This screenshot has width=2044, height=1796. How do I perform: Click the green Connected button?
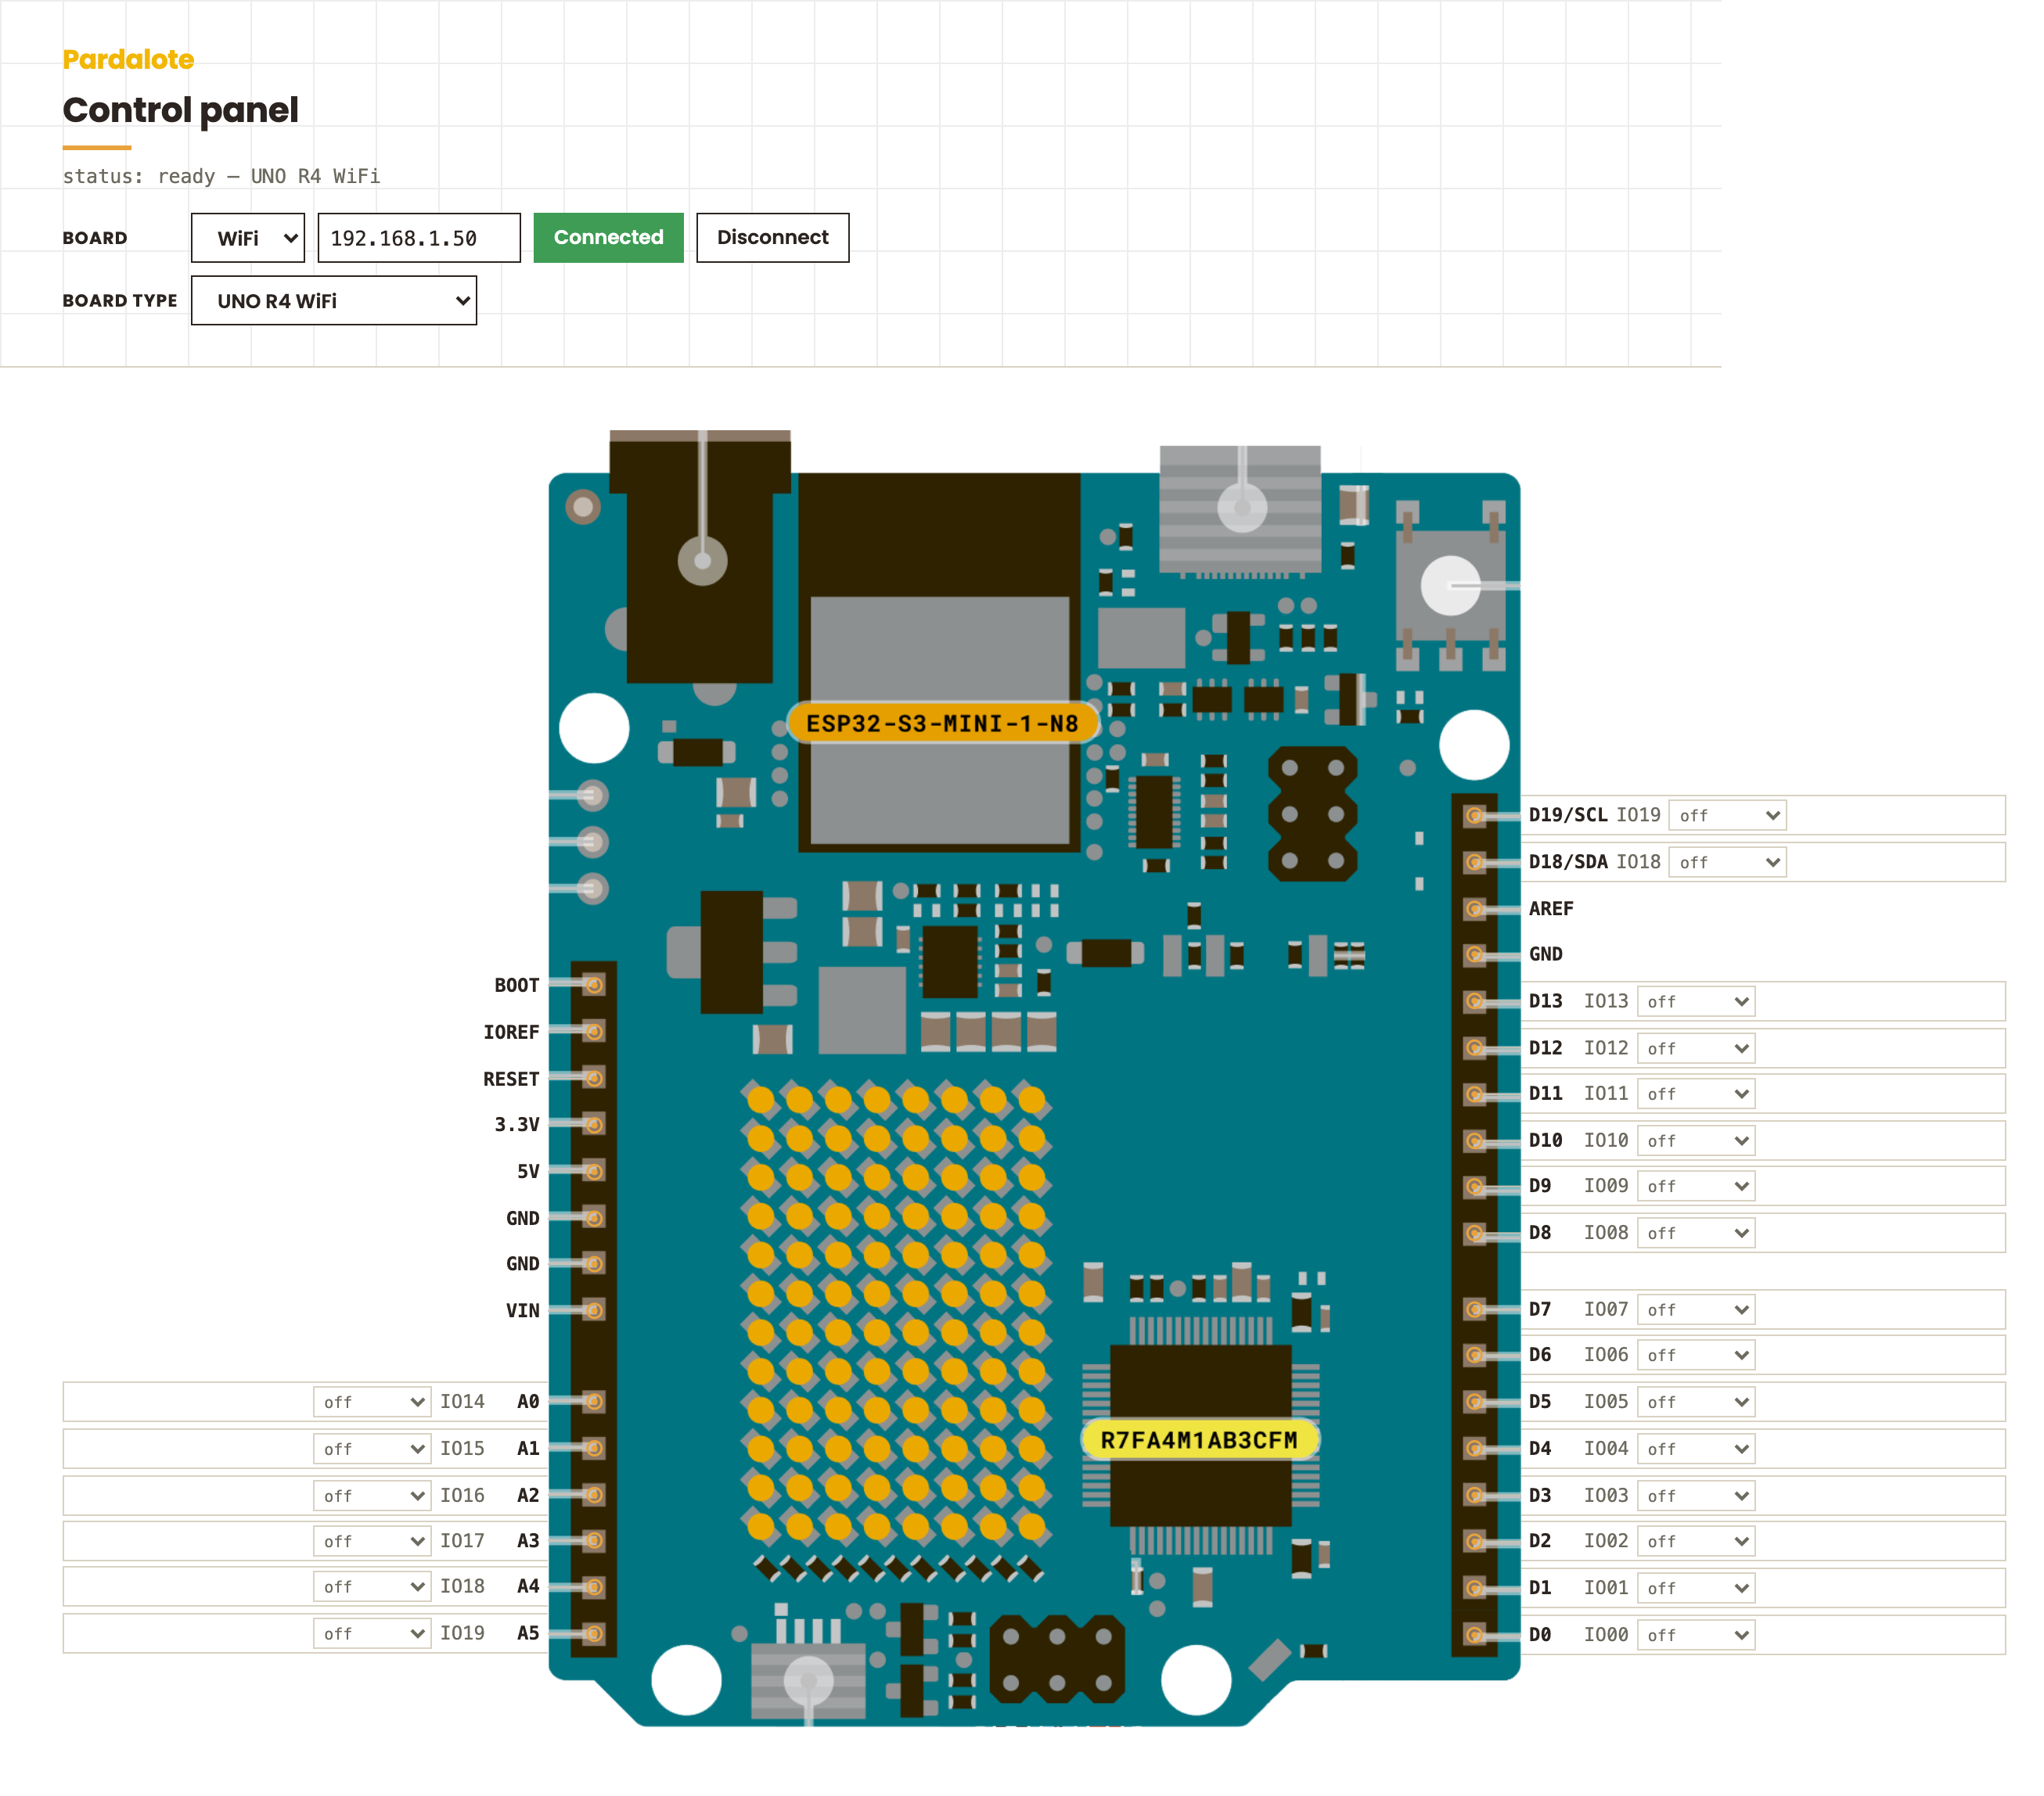[608, 238]
